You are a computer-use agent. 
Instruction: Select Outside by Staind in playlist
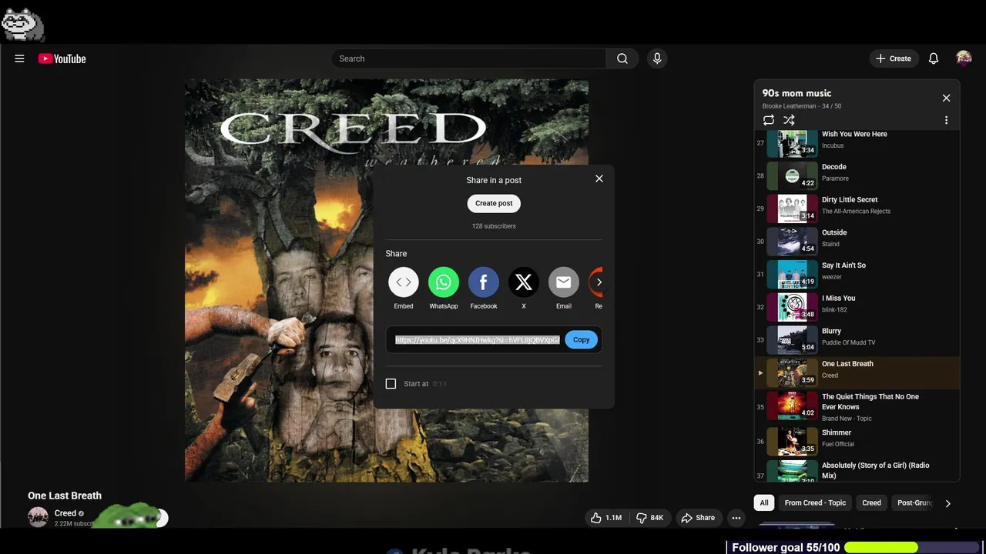[857, 242]
